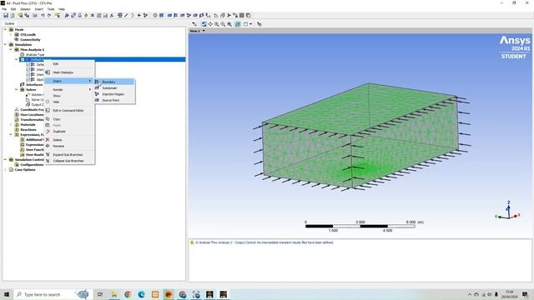534x300 pixels.
Task: Choose Boundary from Insert submenu
Action: (115, 82)
